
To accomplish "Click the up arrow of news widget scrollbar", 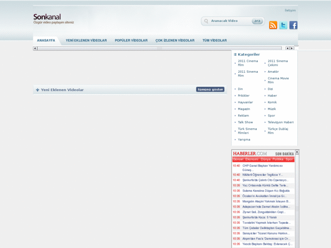I will pos(297,152).
